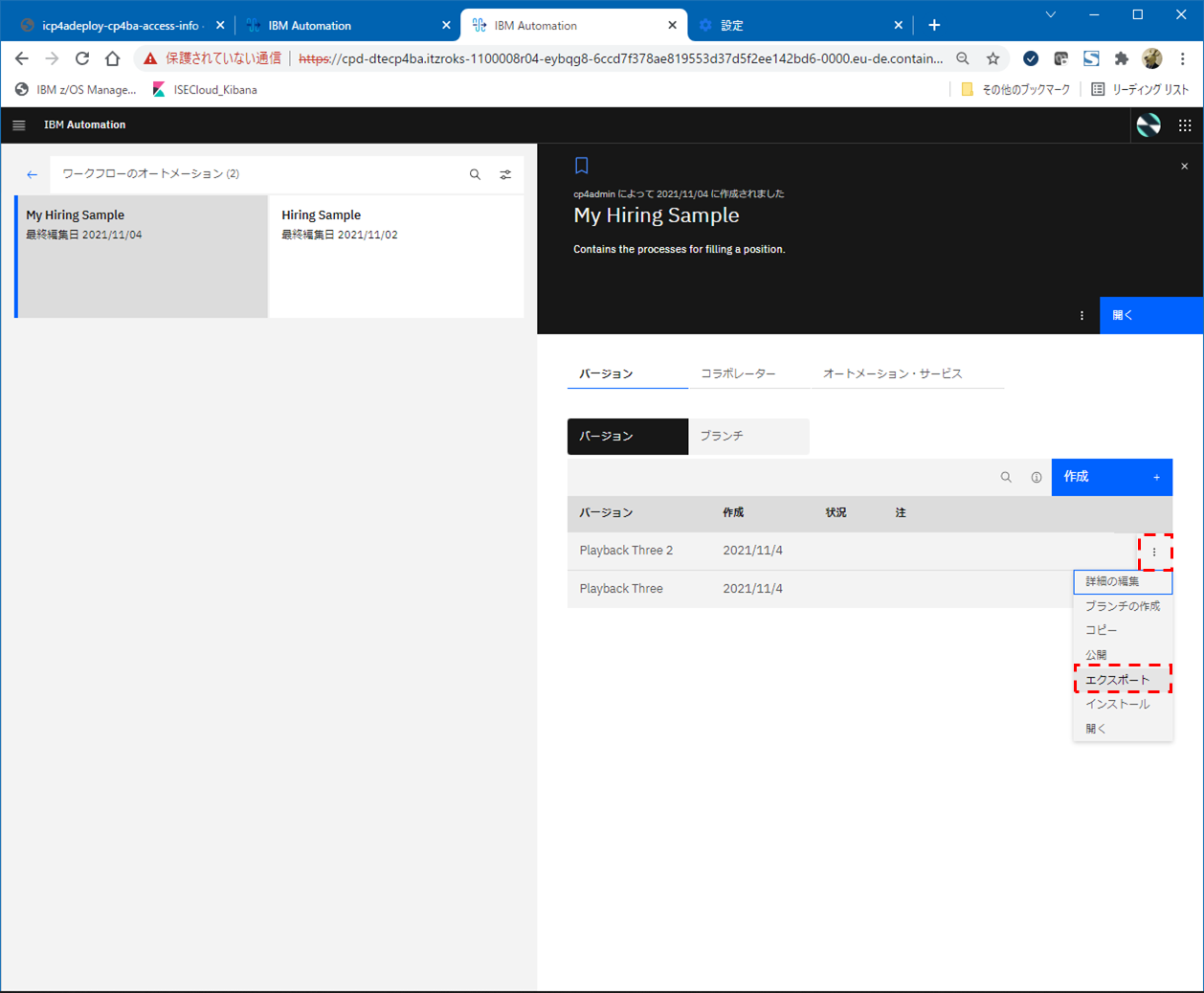Open the IBM Automation hamburger navigation menu
This screenshot has width=1204, height=993.
click(18, 125)
